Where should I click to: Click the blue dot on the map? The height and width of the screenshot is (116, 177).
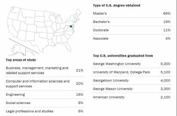71,26
